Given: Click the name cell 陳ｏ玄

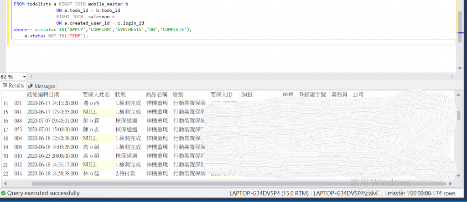Looking at the screenshot, I should click(97, 129).
